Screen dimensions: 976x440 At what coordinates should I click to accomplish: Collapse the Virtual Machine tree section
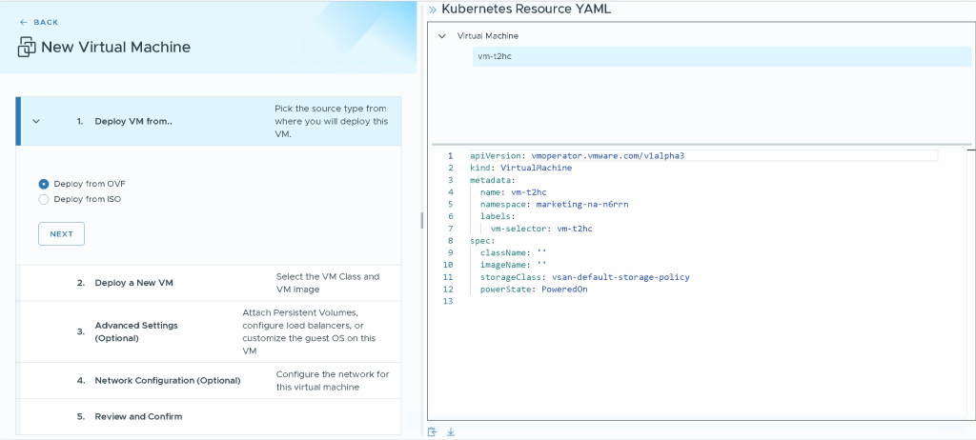[x=441, y=36]
